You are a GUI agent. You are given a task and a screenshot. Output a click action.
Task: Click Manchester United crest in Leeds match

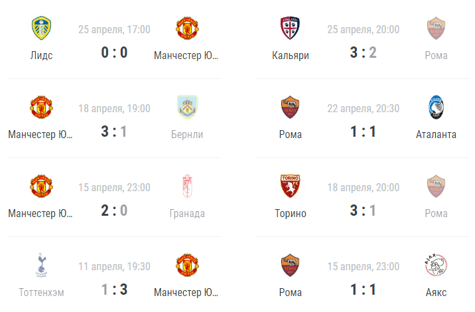(x=187, y=28)
